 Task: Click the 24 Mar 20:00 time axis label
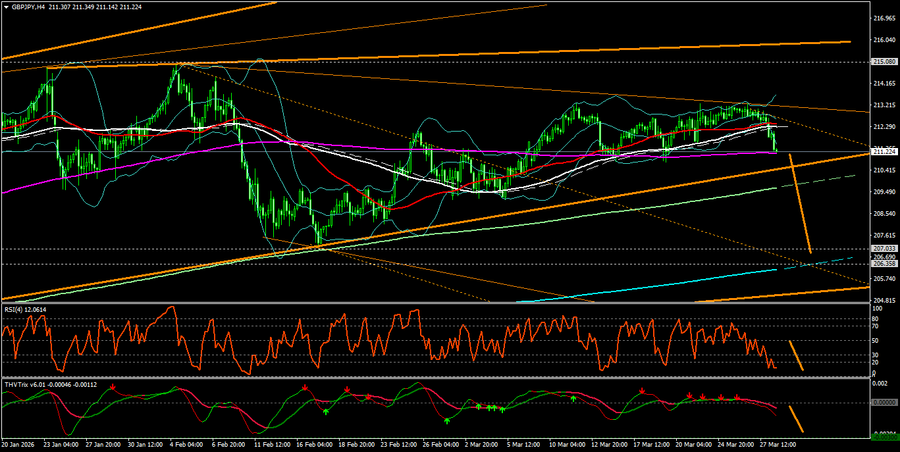(737, 445)
